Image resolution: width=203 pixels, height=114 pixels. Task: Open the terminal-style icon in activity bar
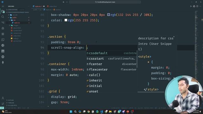click(3, 40)
